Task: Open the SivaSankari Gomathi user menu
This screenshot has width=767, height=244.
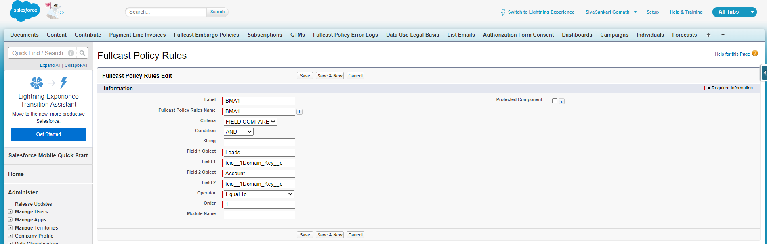Action: [611, 12]
